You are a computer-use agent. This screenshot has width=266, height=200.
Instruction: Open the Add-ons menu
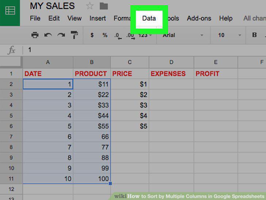pos(199,18)
